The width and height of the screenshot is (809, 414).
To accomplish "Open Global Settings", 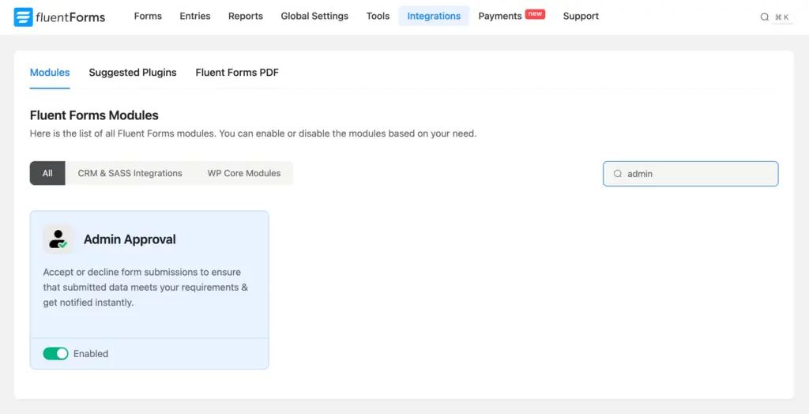I will [x=314, y=16].
